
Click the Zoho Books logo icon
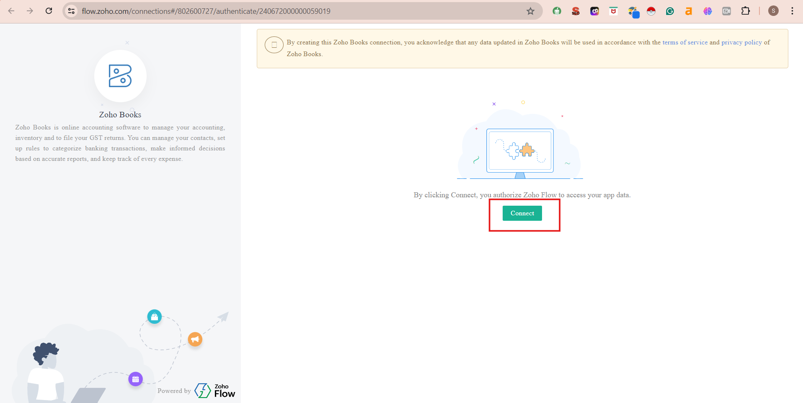[120, 76]
